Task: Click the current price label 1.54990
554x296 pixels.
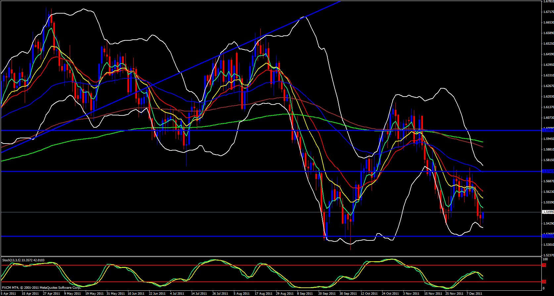Action: 548,212
